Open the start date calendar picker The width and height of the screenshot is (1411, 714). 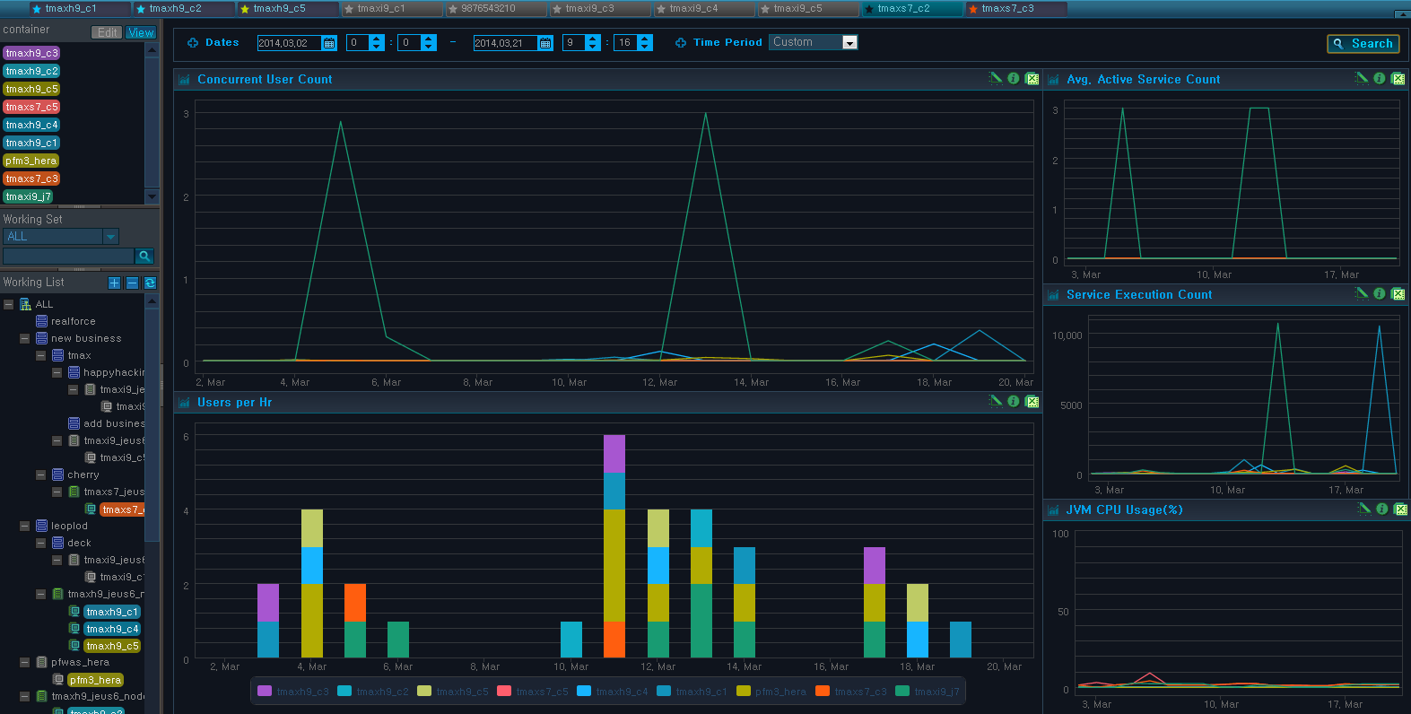(329, 43)
